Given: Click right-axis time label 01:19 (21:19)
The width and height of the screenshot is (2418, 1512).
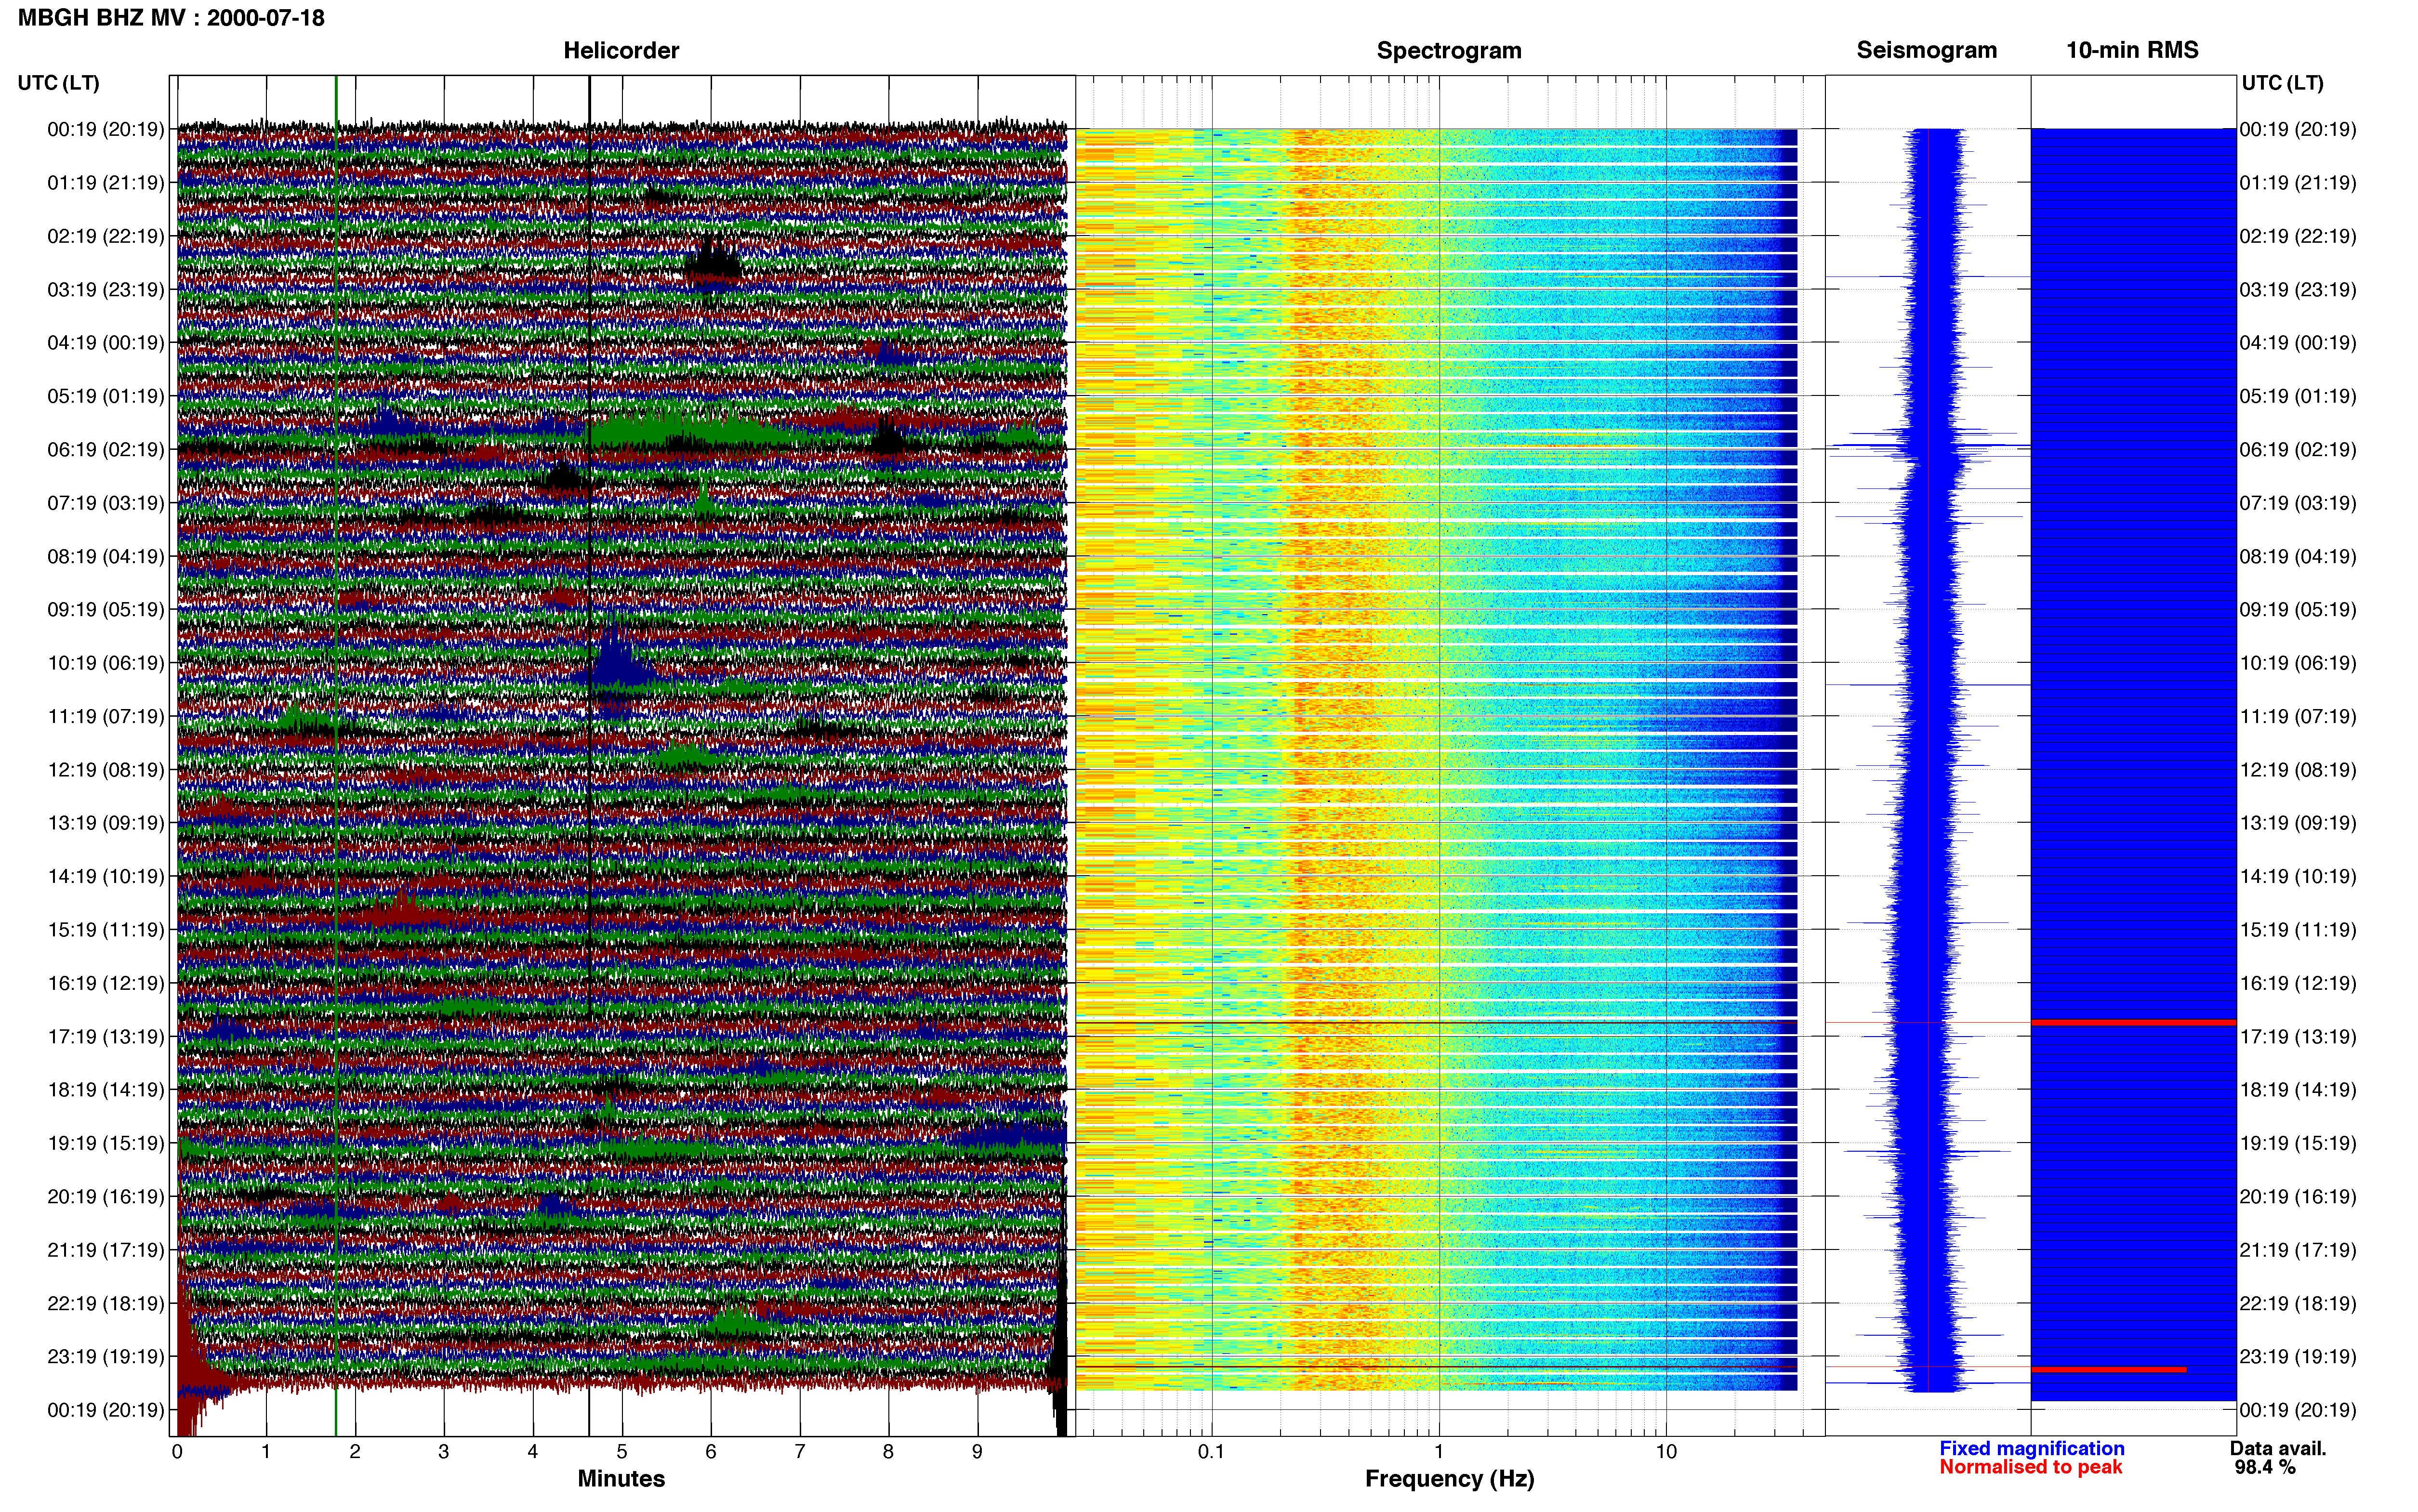Looking at the screenshot, I should point(2298,183).
